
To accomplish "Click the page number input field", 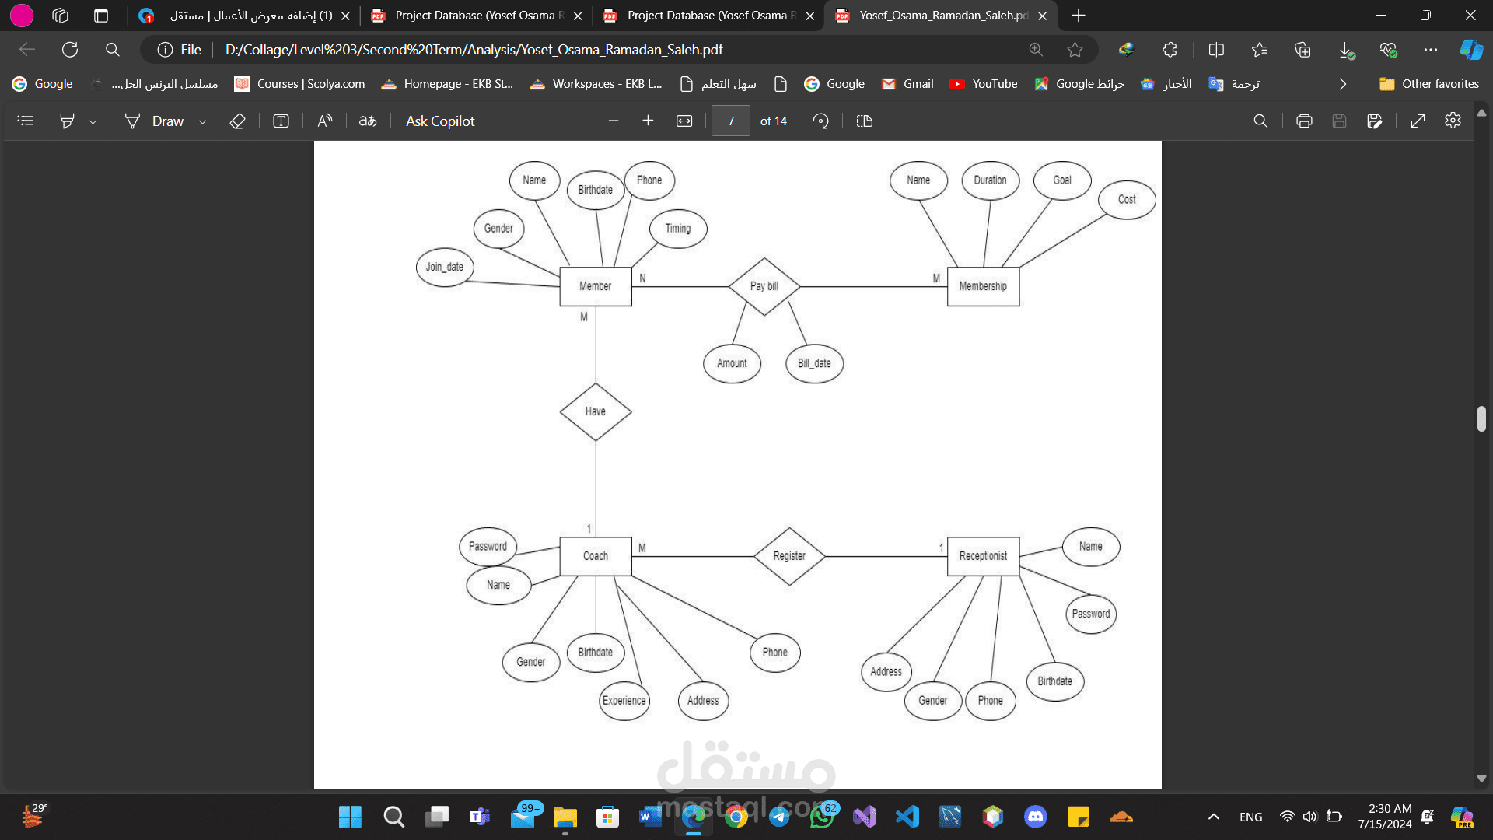I will (730, 121).
